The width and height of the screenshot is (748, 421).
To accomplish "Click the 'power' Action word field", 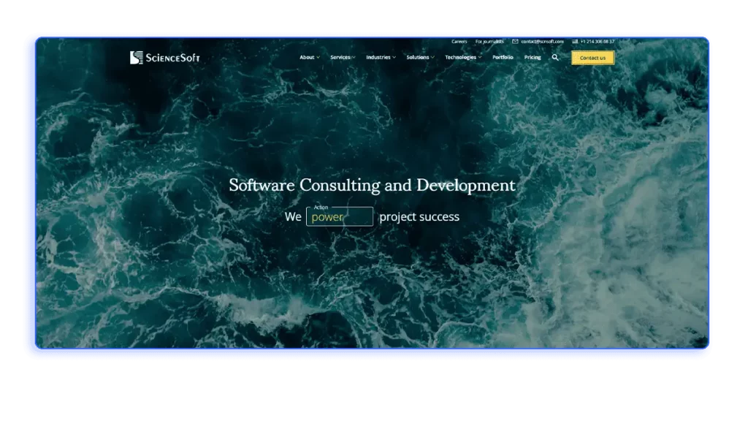I will point(340,217).
